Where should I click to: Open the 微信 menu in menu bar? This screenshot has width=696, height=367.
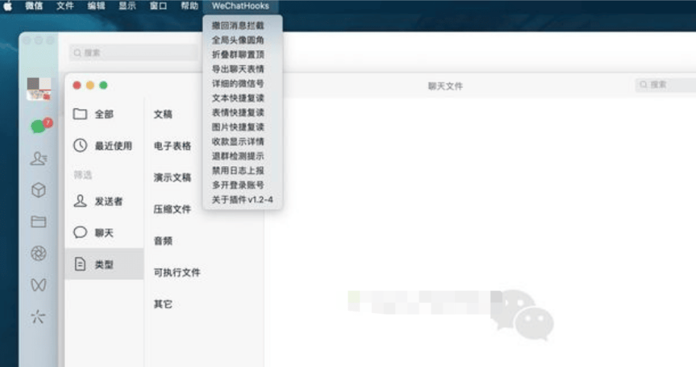point(34,6)
